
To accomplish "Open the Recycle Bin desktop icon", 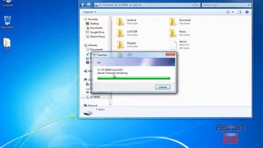I will pos(7,22).
